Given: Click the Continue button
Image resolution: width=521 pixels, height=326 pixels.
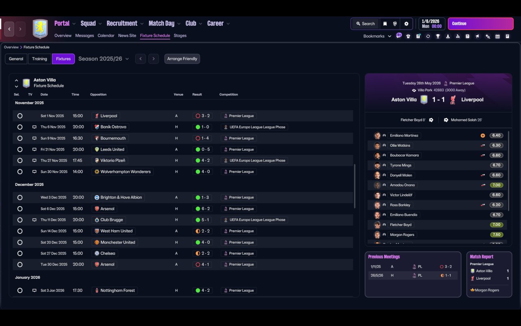Looking at the screenshot, I should tap(481, 24).
